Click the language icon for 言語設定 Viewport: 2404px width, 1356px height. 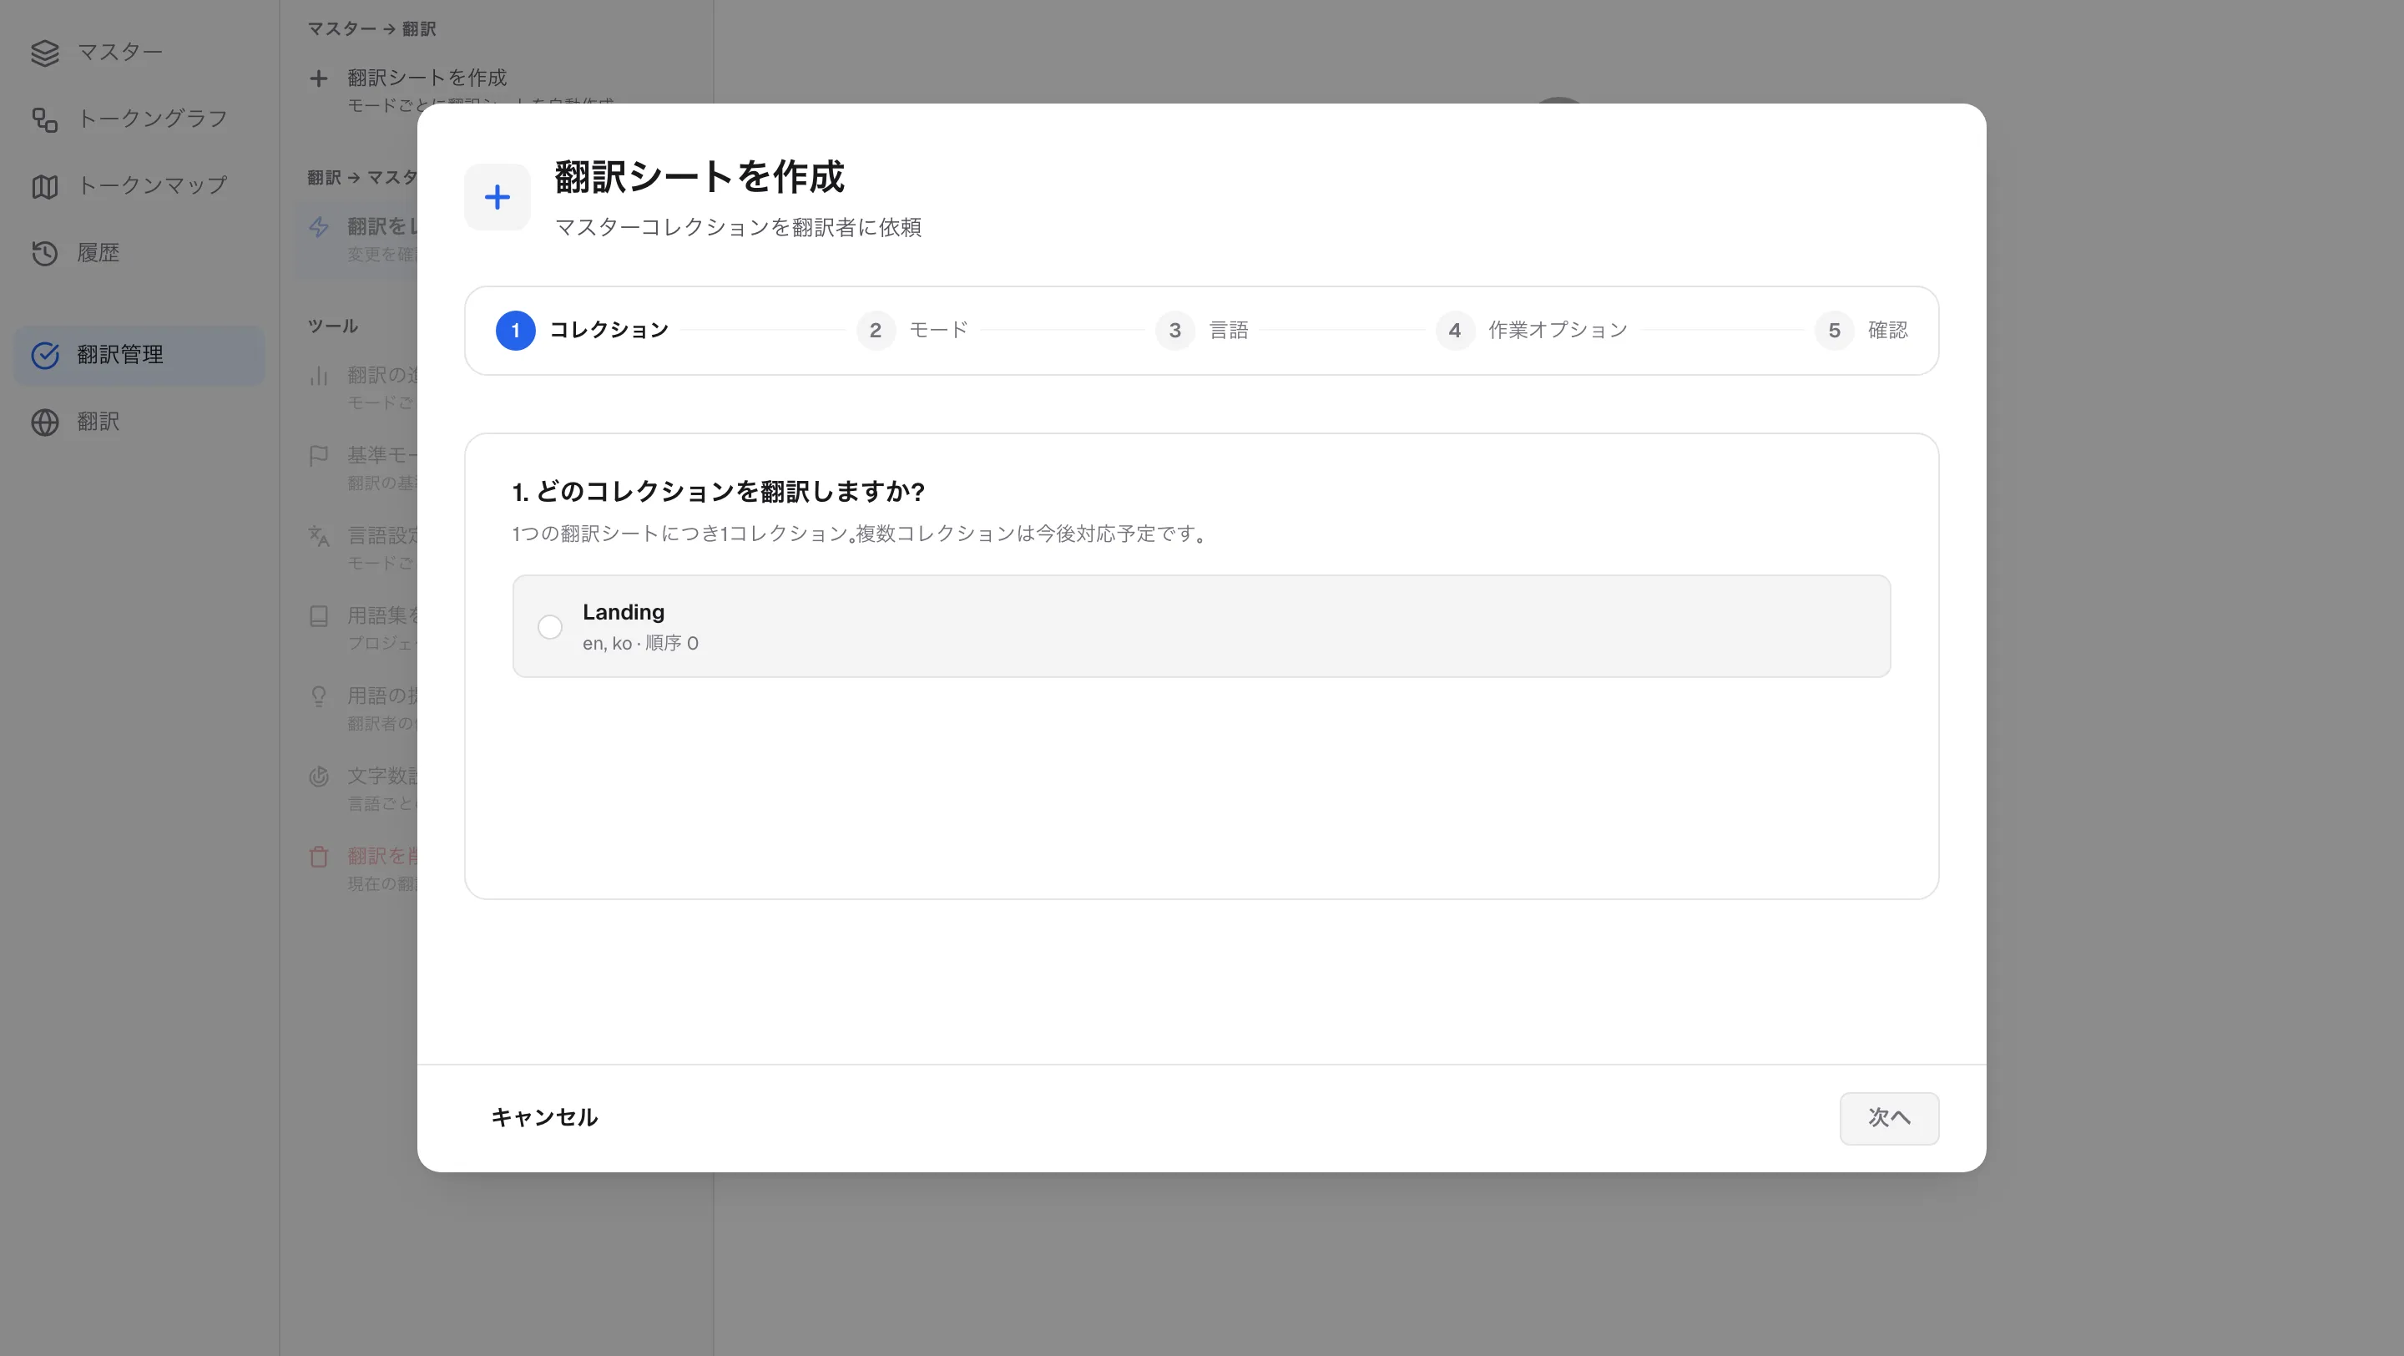point(318,536)
